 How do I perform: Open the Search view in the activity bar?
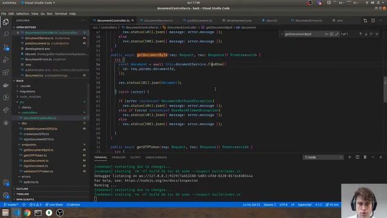tap(5, 34)
